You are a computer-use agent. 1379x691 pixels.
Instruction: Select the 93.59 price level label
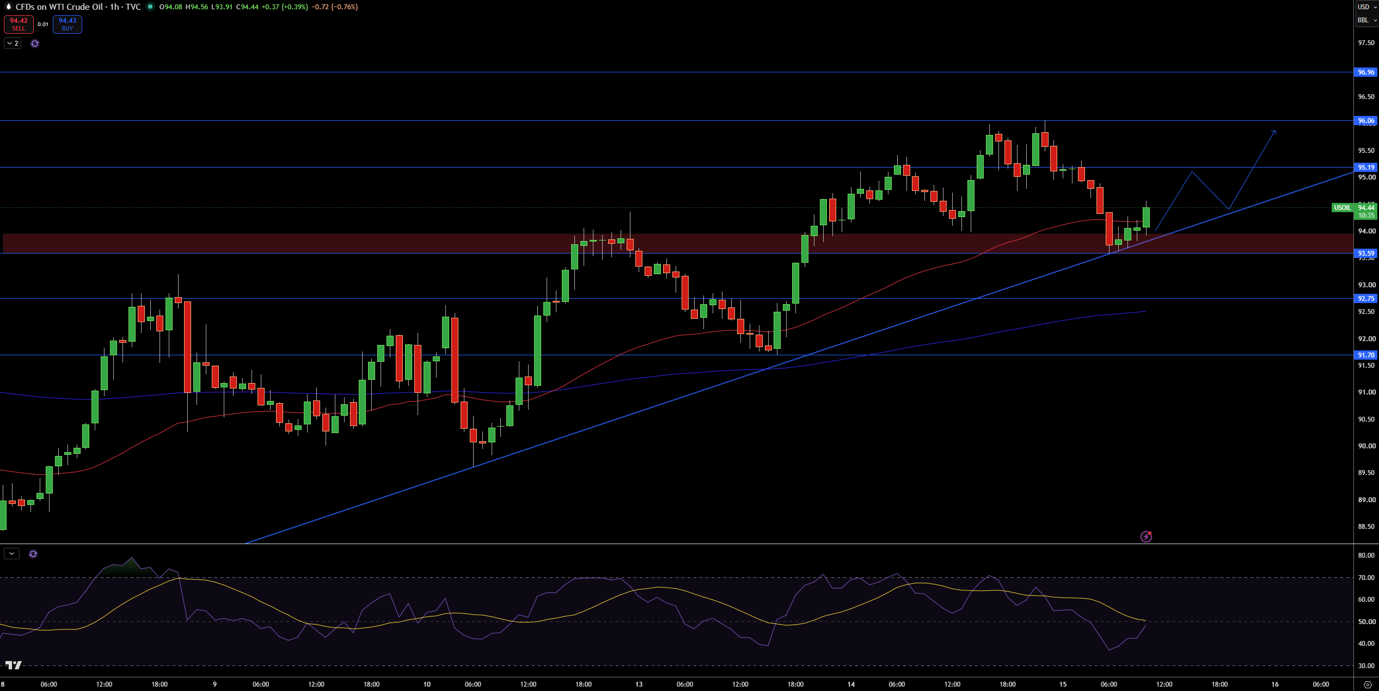tap(1365, 254)
